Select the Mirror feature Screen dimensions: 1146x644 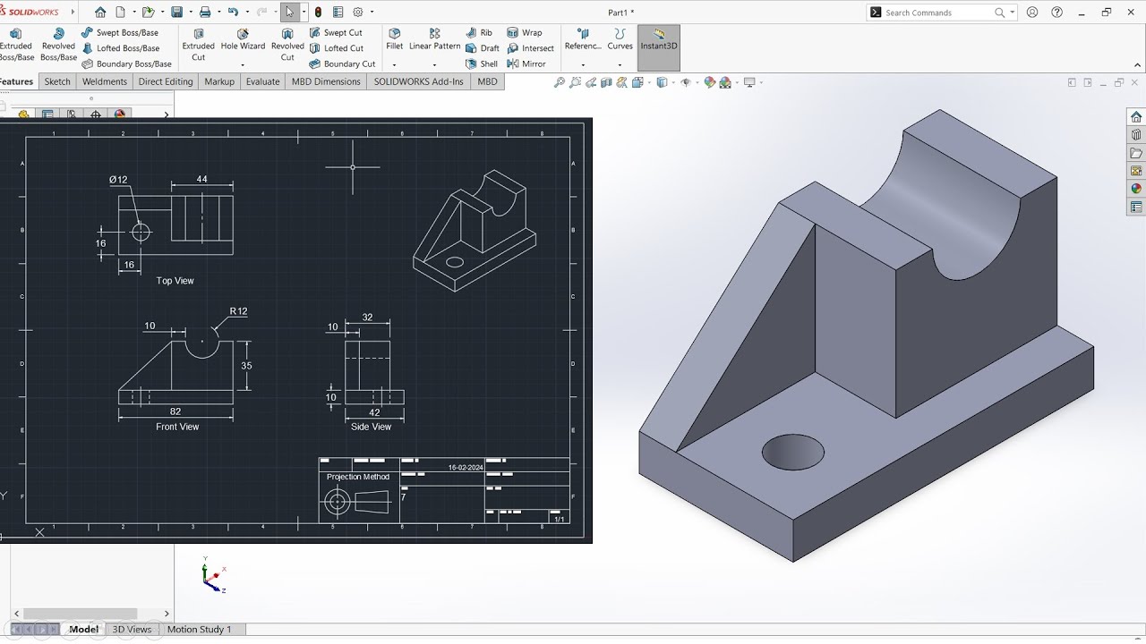pos(526,64)
